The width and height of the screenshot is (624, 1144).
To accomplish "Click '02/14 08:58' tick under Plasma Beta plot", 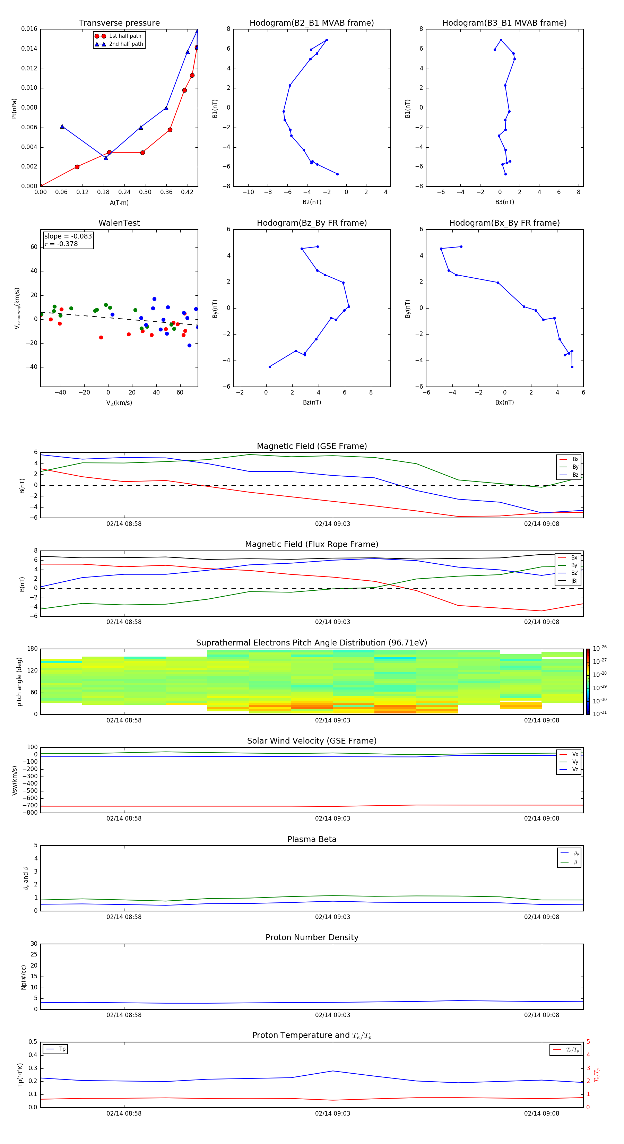I will tap(124, 917).
